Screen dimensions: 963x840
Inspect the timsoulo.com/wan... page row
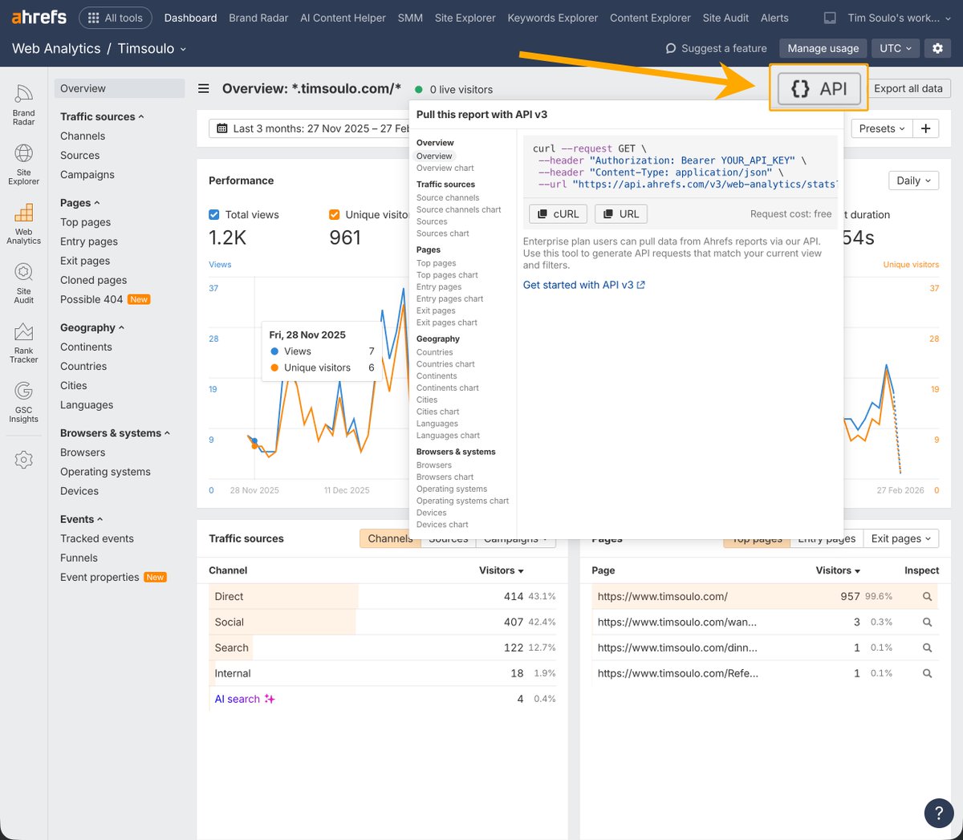[x=927, y=622]
